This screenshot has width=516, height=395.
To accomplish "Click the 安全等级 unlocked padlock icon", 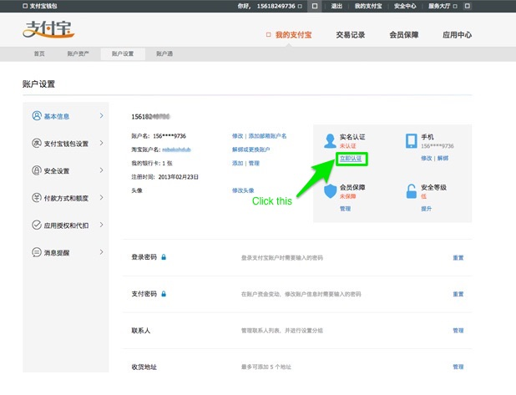I will pos(410,191).
